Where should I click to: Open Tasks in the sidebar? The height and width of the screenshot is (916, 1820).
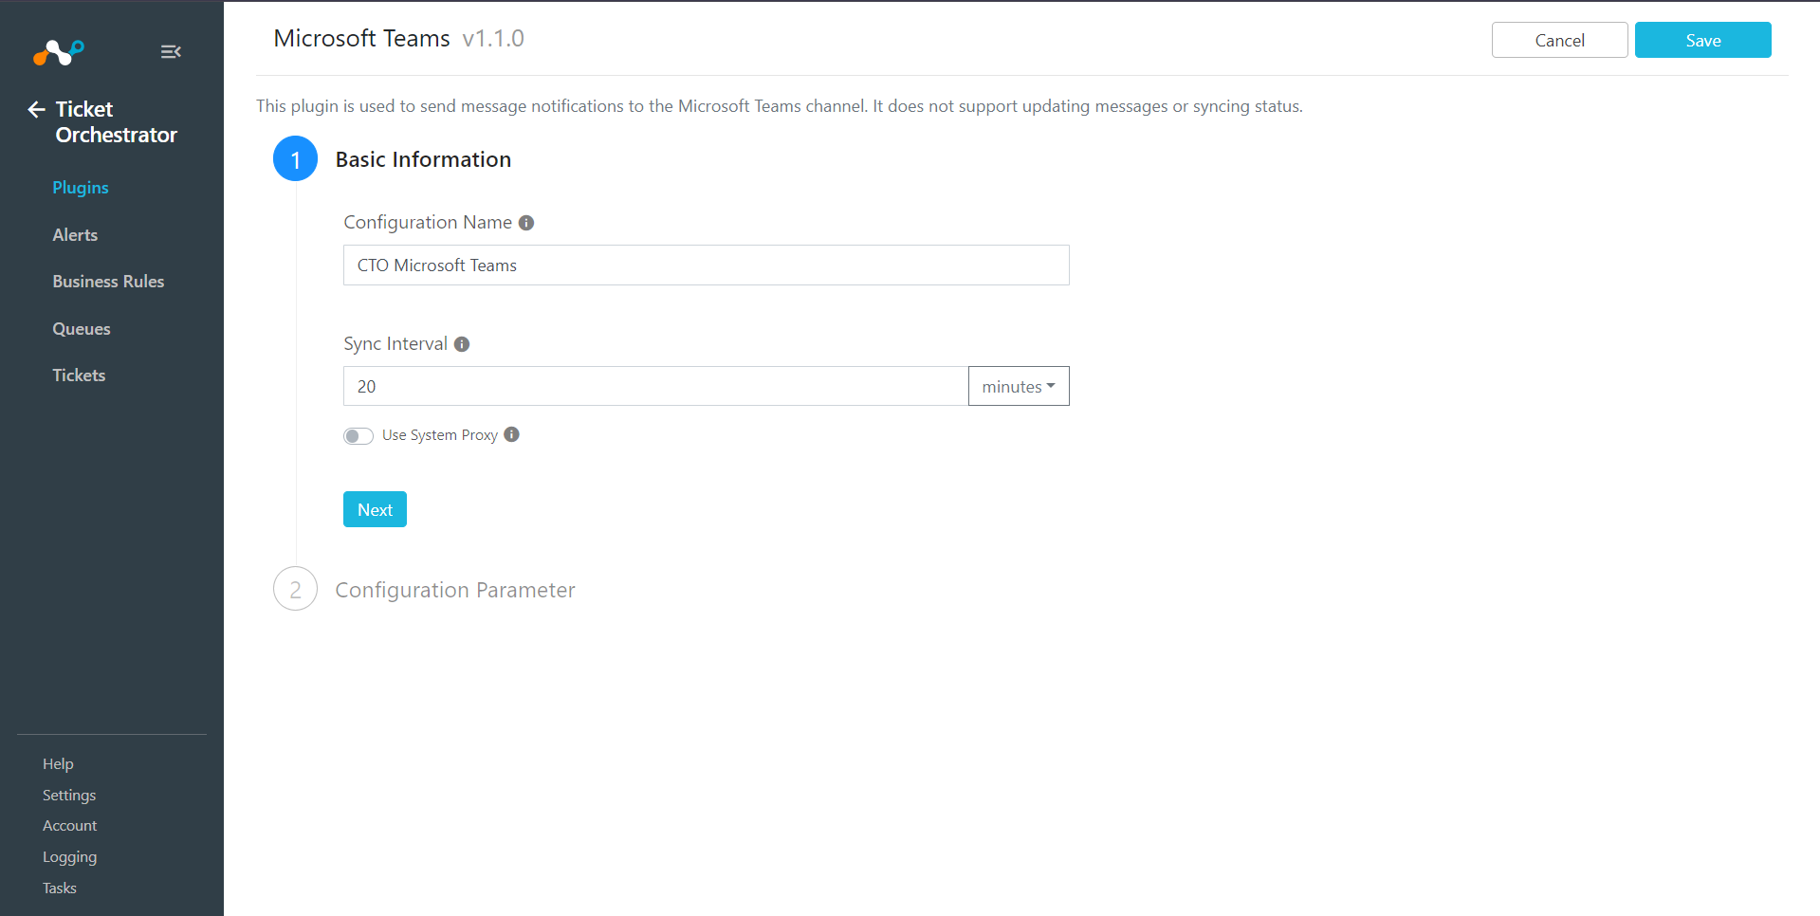pyautogui.click(x=60, y=889)
